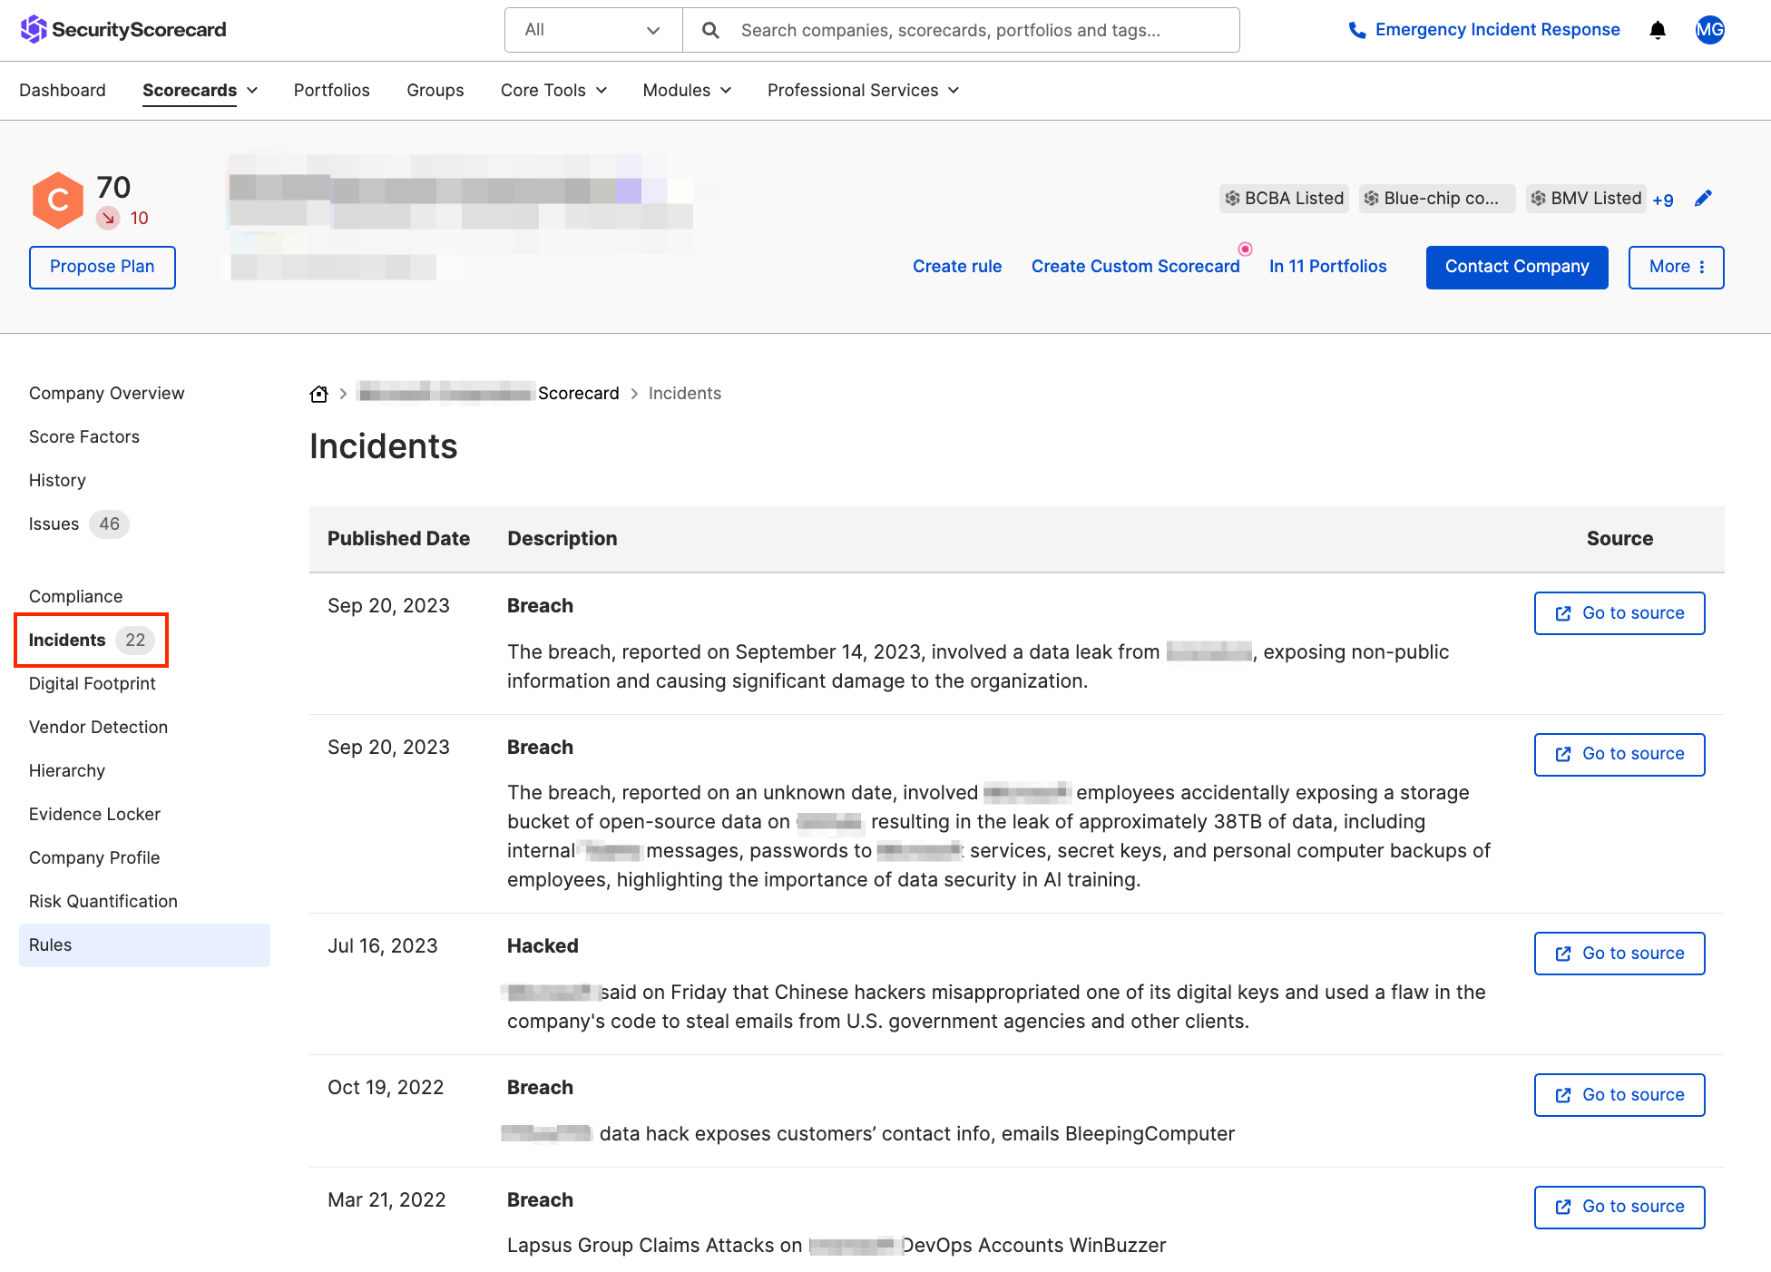
Task: Open the MG user avatar menu
Action: point(1710,30)
